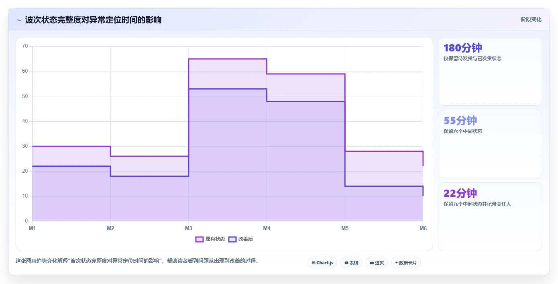Click the blue 改善后 legend swatch

pos(232,239)
